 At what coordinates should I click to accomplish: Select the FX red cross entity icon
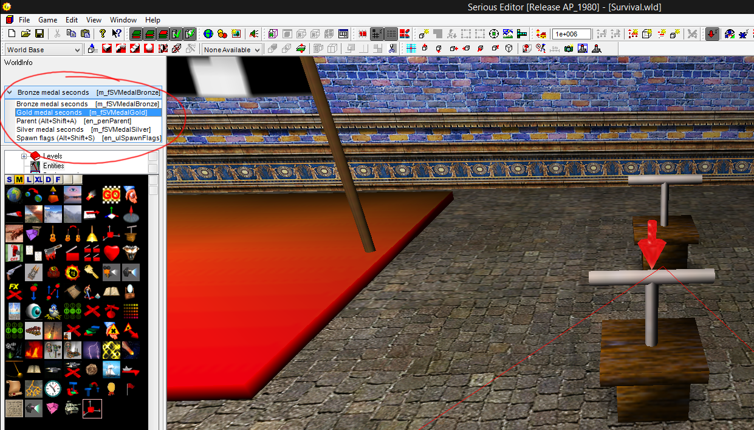(x=14, y=291)
